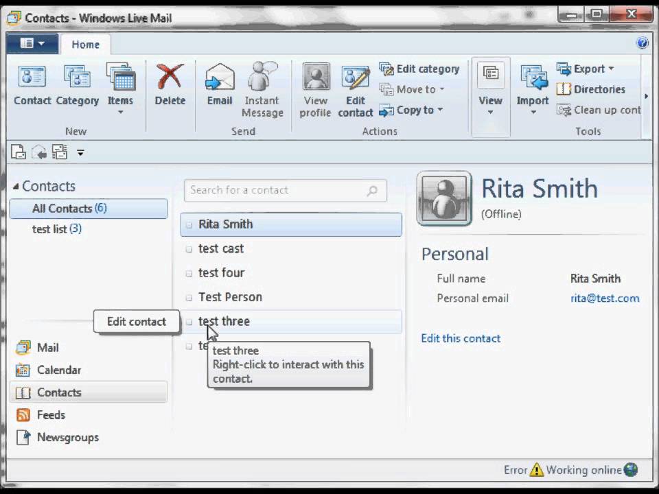Image resolution: width=659 pixels, height=494 pixels.
Task: Open the application menu button
Action: [32, 43]
